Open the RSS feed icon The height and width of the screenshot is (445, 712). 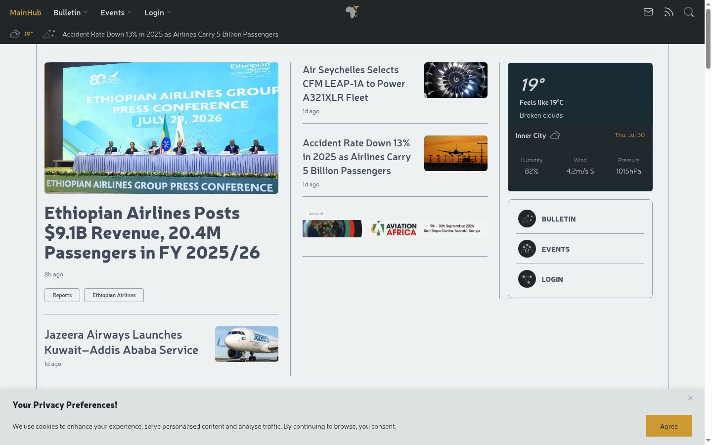click(668, 12)
